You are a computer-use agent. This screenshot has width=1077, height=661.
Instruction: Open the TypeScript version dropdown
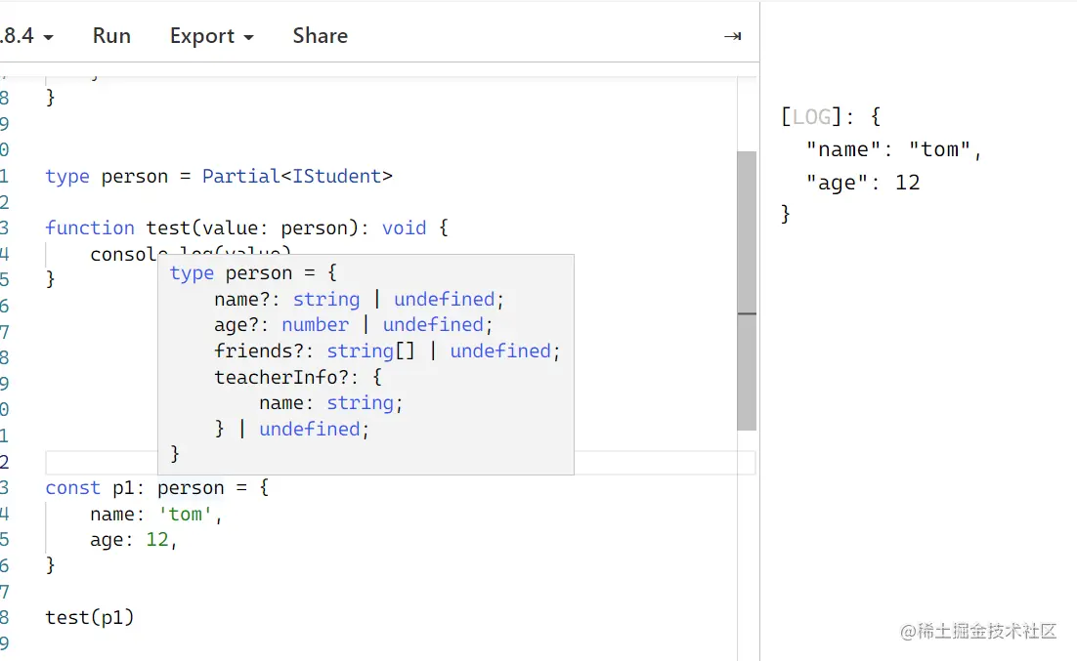tap(26, 36)
